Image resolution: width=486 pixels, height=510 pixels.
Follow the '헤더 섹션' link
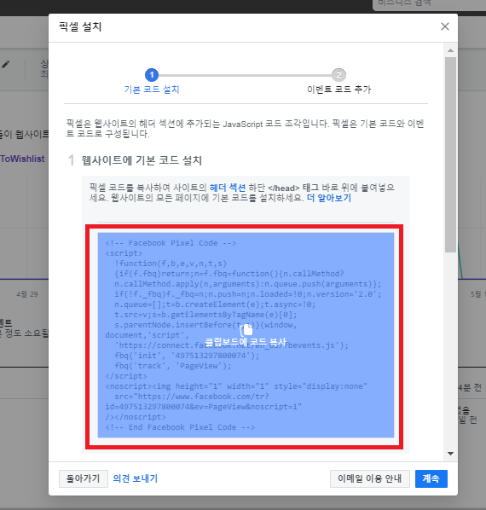tap(228, 188)
